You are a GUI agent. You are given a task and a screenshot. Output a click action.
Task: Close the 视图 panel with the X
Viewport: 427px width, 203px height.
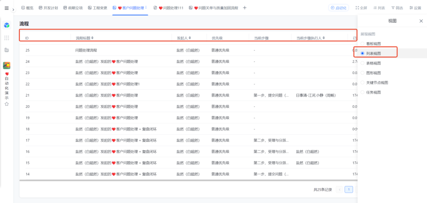(x=421, y=21)
